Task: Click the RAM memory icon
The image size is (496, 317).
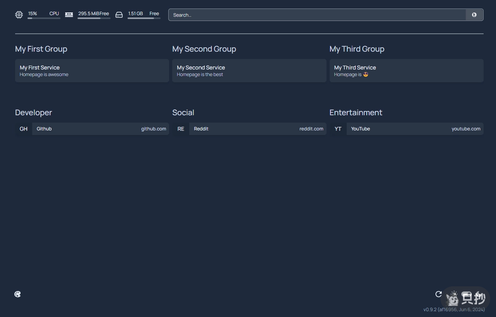Action: (x=69, y=15)
